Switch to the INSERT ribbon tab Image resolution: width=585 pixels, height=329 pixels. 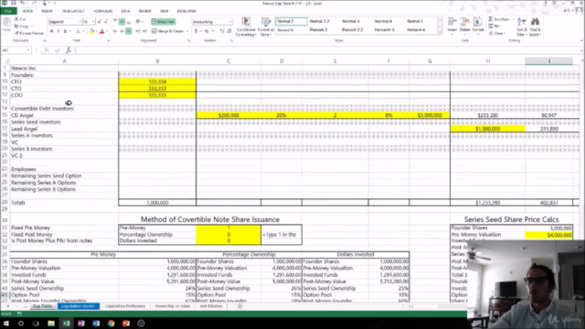coord(47,11)
